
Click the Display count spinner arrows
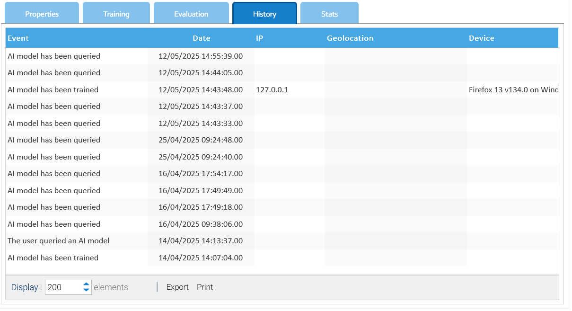coord(86,287)
